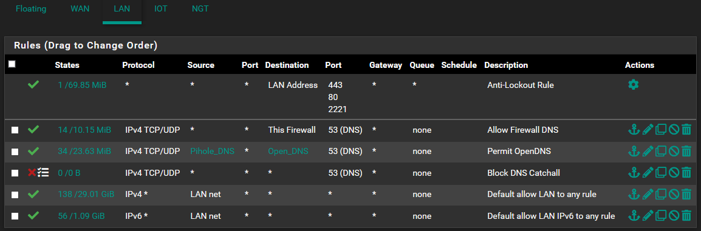Click anchor icon on Allow Firewall DNS row
This screenshot has width=701, height=231.
pos(634,130)
